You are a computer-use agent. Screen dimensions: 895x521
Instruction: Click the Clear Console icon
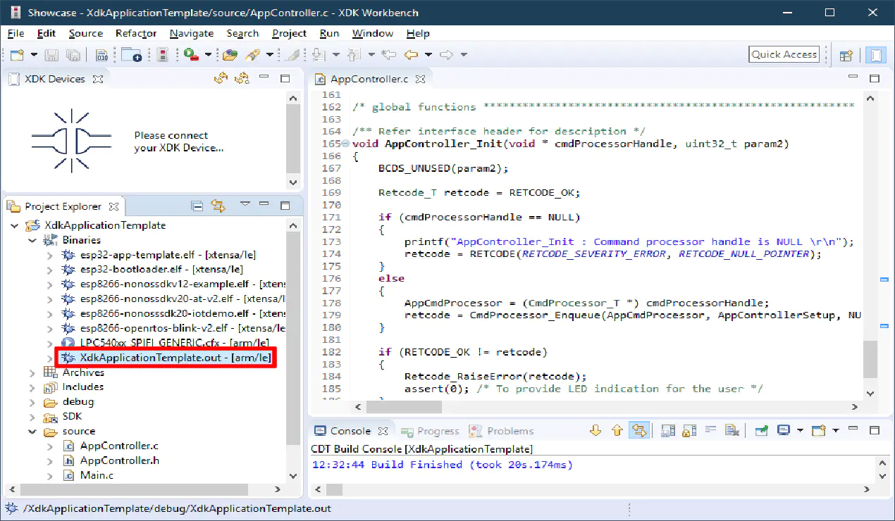tap(732, 431)
